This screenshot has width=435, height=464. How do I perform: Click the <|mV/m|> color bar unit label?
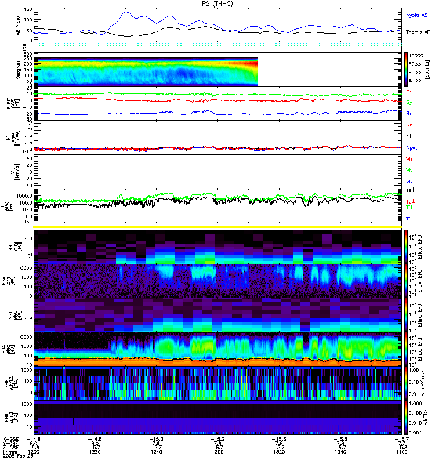coord(423,383)
